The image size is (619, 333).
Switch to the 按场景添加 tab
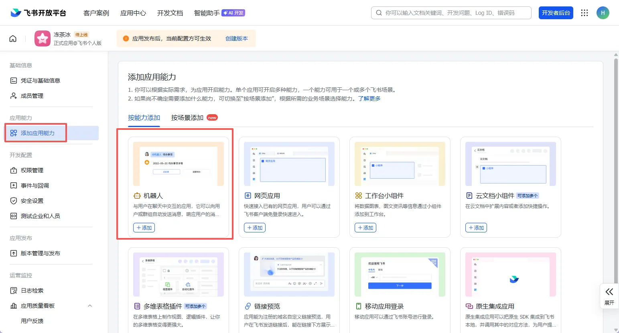coord(187,118)
